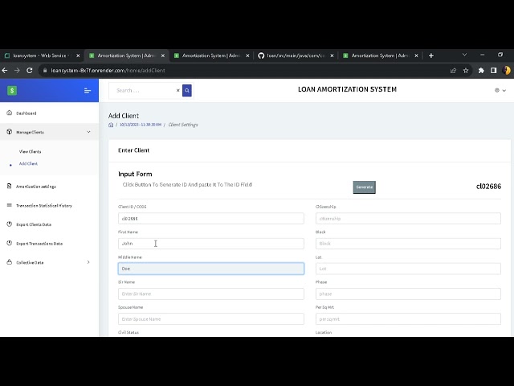Toggle the browser side panel icon
Viewport: 514px width, 386px height.
coord(494,71)
